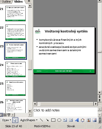The width and height of the screenshot is (102, 129).
Task: Click first bullet starting with komplexná
Action: [60, 41]
